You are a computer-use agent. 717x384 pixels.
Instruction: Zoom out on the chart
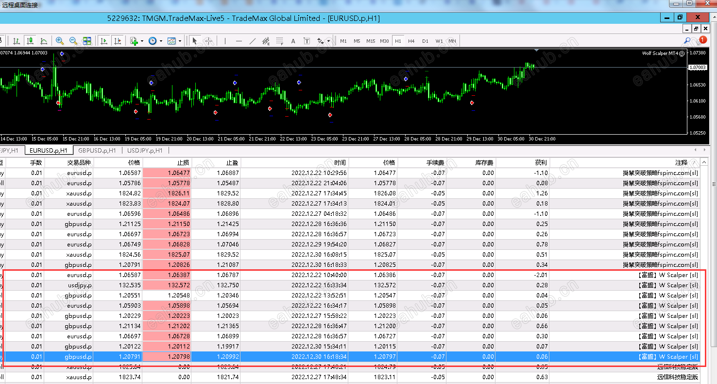tap(73, 41)
